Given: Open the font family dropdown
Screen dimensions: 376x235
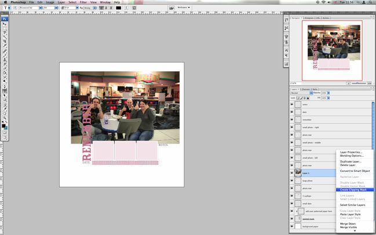Looking at the screenshot, I should [x=41, y=8].
